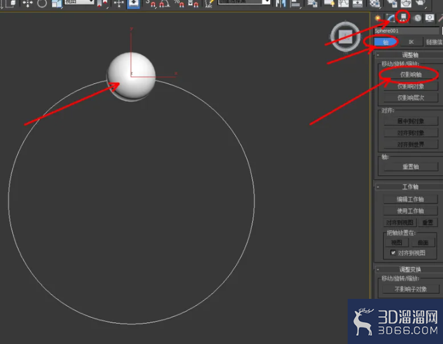Open the Render Setup icon
The width and height of the screenshot is (443, 344).
pyautogui.click(x=392, y=3)
